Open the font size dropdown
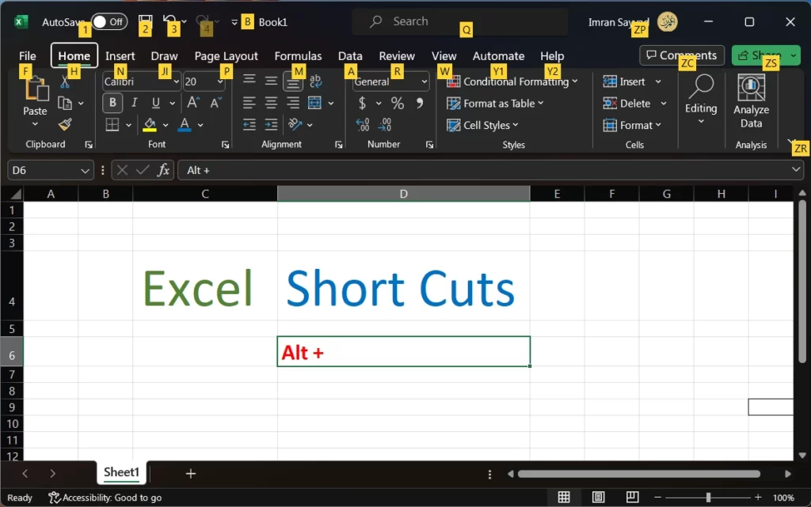This screenshot has height=507, width=811. [220, 81]
